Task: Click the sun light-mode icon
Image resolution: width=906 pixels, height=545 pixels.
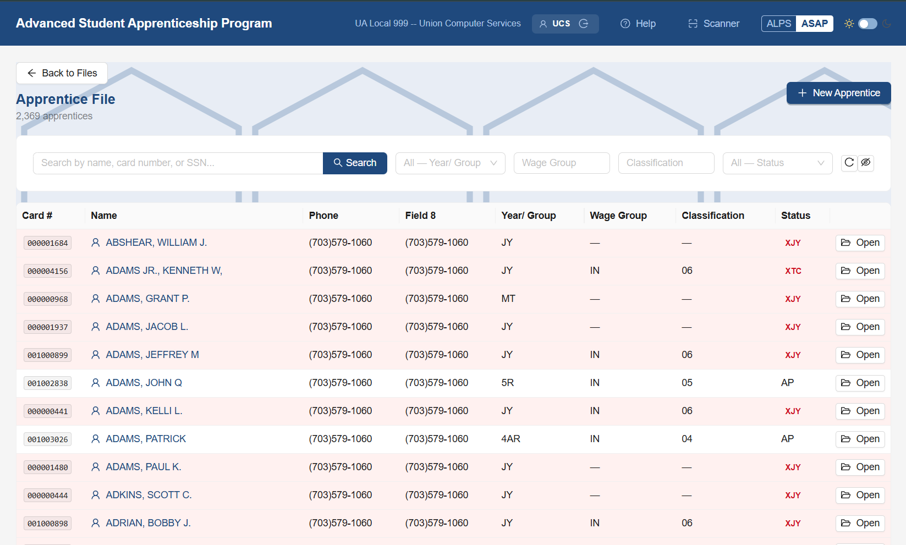Action: point(849,24)
